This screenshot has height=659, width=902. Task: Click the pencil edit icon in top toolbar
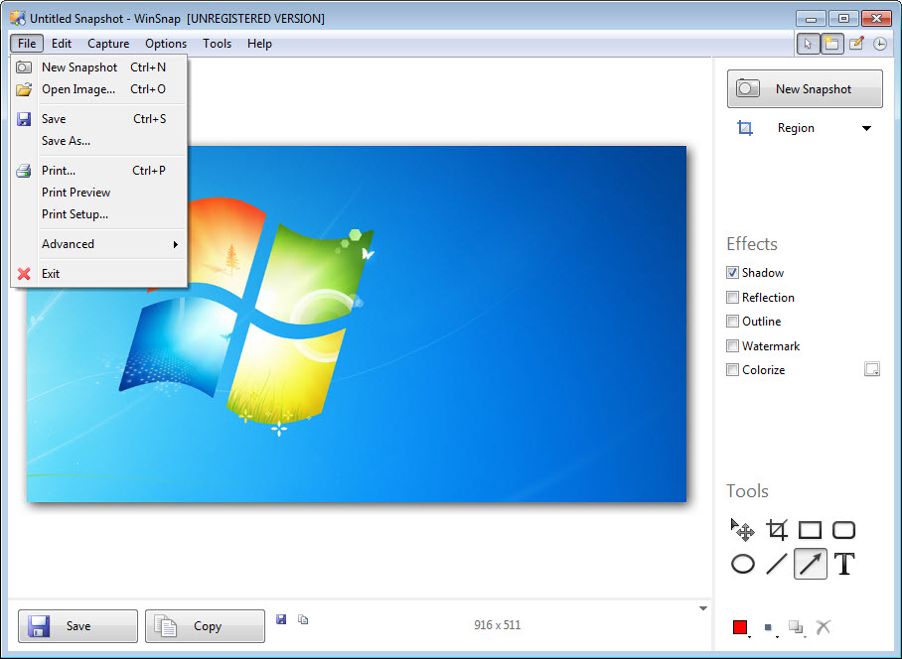pos(856,44)
